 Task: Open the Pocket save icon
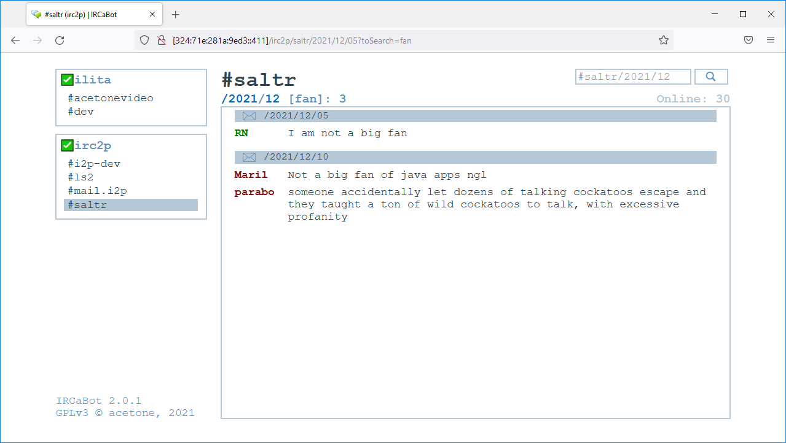tap(749, 40)
